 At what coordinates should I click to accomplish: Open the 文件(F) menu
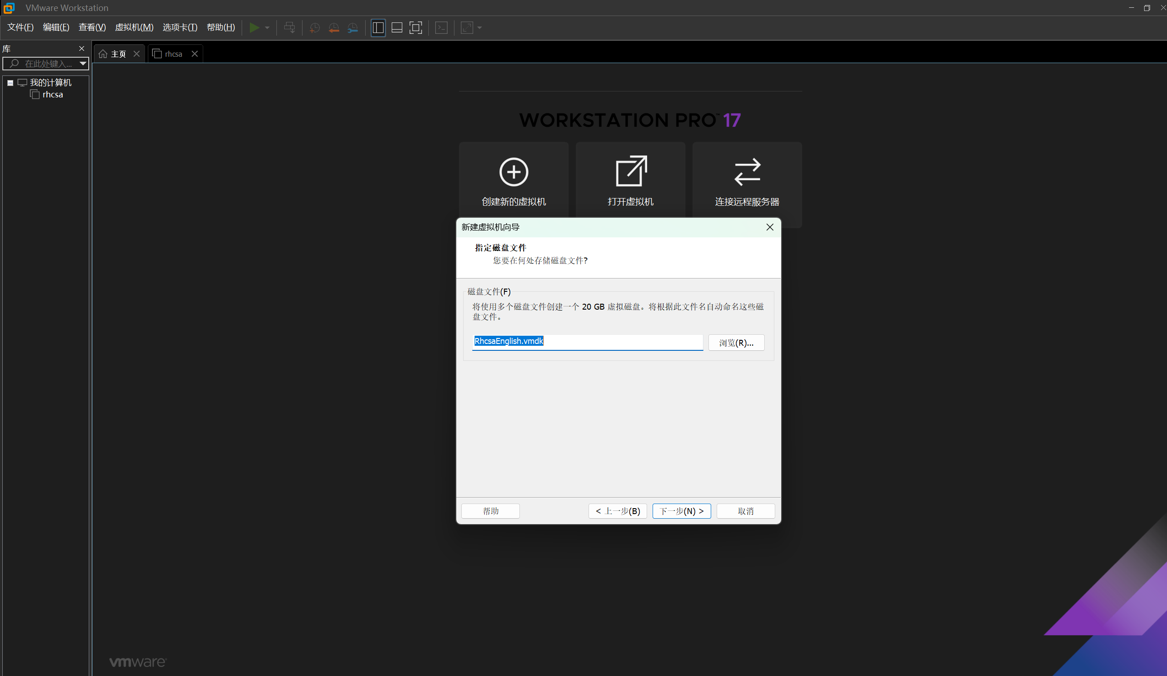tap(21, 27)
